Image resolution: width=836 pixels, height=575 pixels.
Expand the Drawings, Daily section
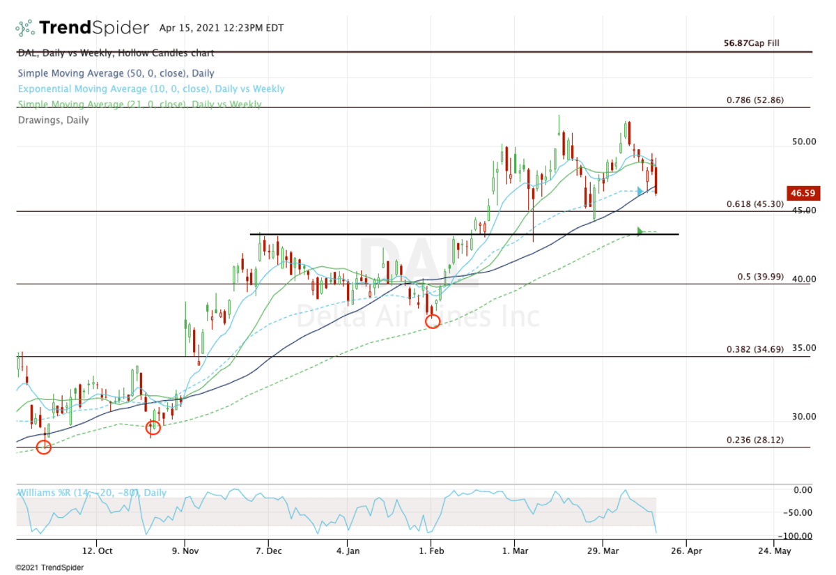point(53,120)
